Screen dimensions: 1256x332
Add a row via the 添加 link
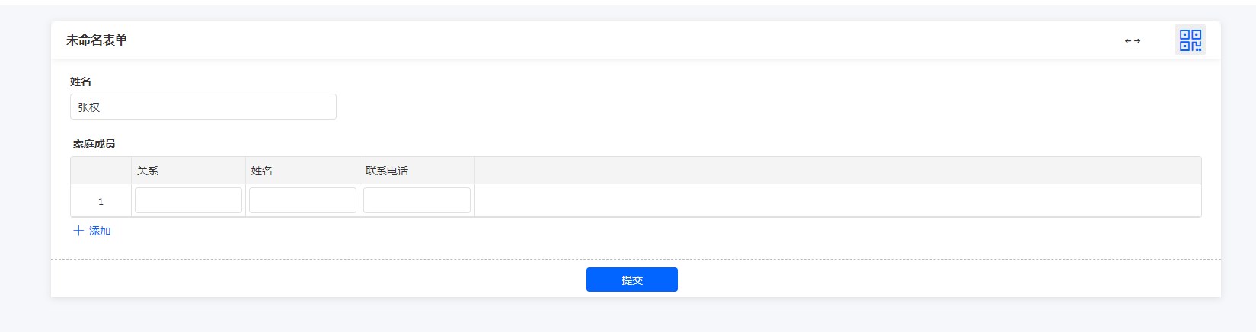[100, 231]
